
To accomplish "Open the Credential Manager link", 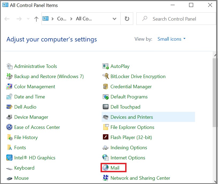I will [131, 87].
